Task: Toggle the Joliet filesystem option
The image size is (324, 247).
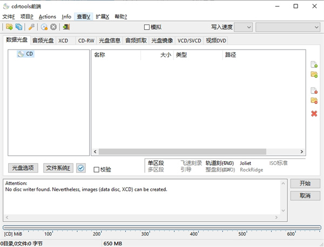Action: [245, 163]
